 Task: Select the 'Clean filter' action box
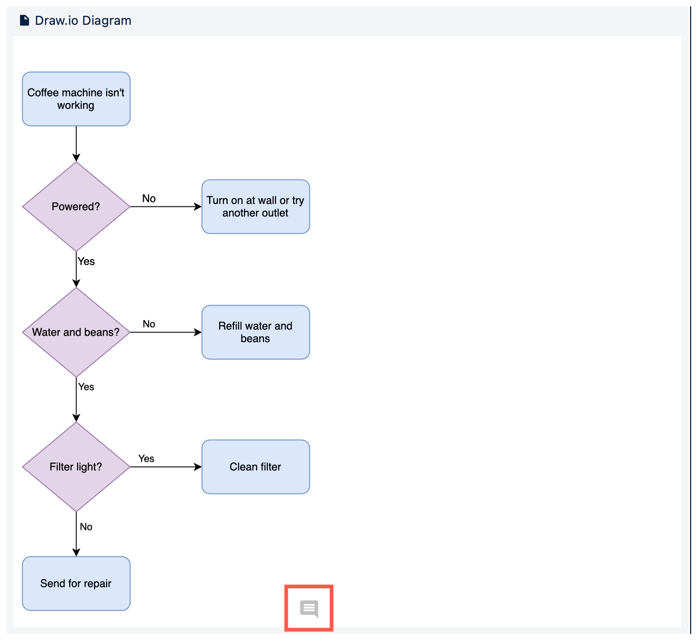click(256, 467)
